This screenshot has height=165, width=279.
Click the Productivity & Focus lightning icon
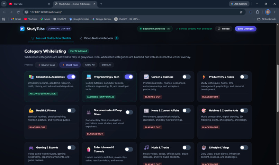pos(204,77)
